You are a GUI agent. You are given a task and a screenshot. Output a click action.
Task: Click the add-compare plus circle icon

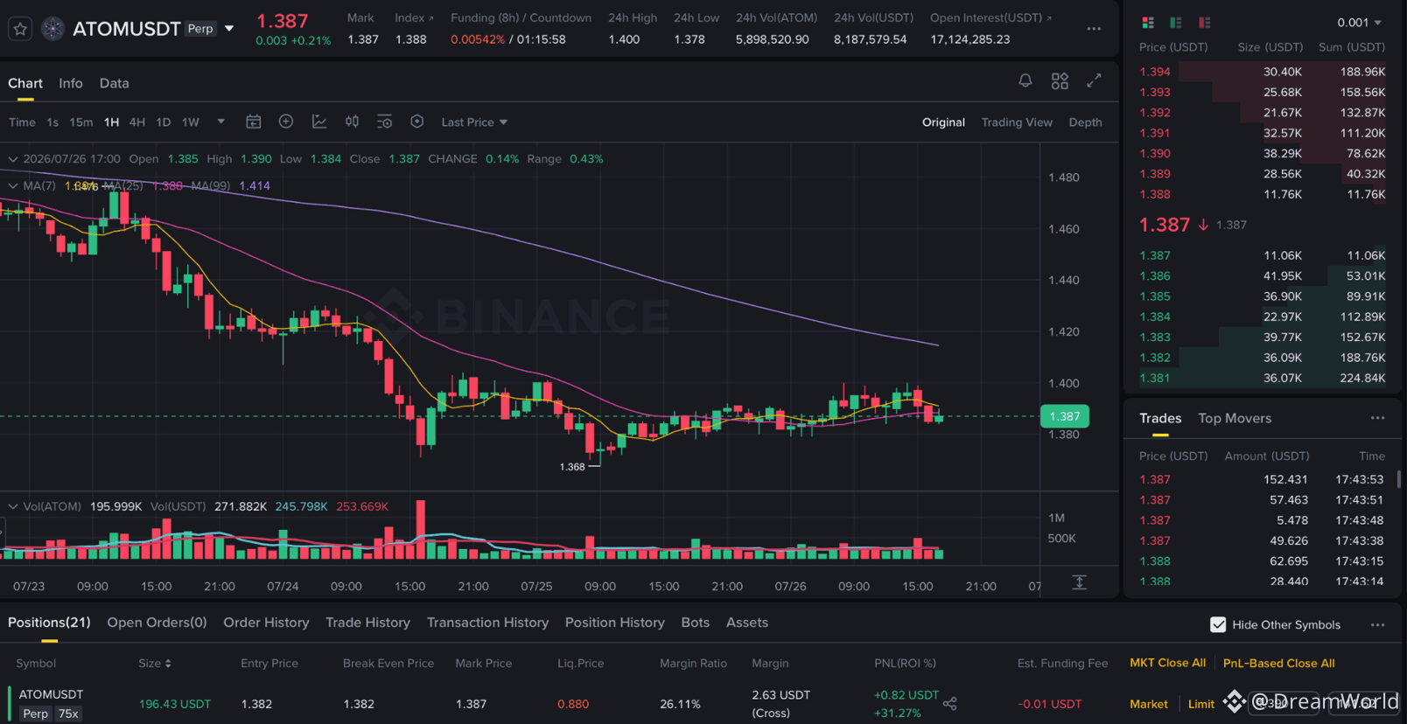(x=286, y=122)
